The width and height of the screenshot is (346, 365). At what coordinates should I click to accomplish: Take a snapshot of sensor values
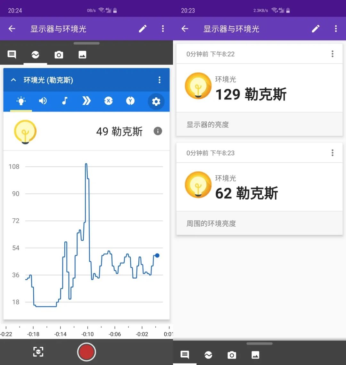tap(38, 352)
